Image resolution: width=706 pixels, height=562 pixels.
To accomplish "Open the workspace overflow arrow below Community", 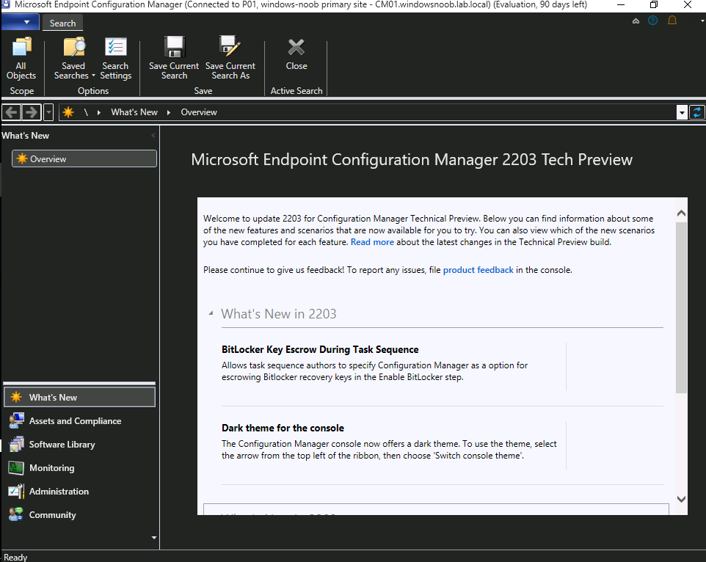I will (x=154, y=537).
